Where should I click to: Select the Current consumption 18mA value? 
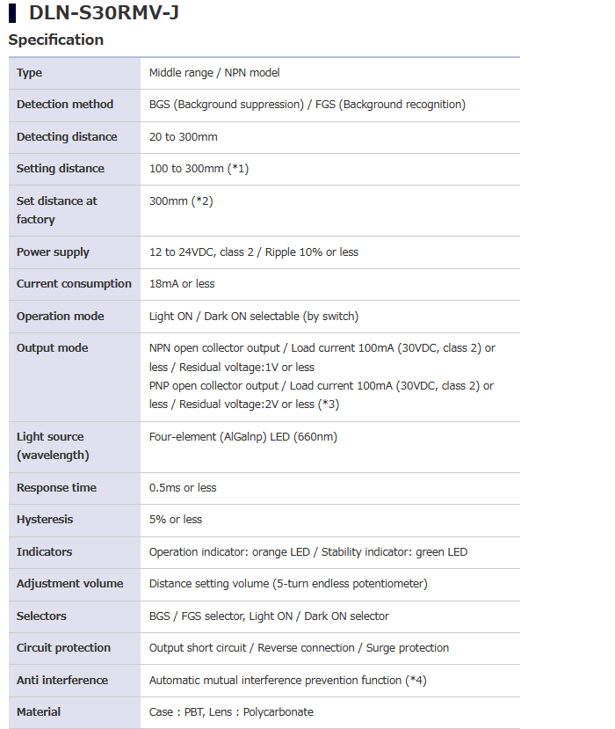click(x=182, y=284)
